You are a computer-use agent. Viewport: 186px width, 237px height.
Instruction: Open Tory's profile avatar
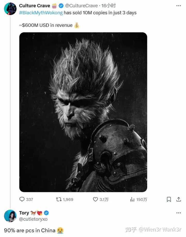[x=10, y=216]
